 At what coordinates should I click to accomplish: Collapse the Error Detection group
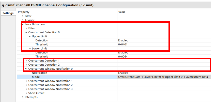(x=23, y=24)
